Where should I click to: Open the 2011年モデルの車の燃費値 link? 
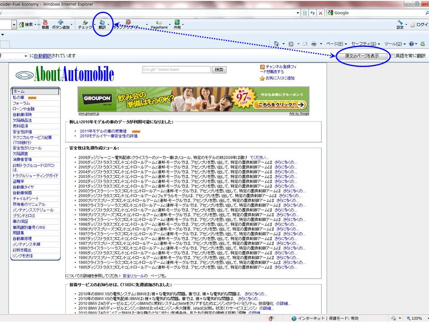pyautogui.click(x=103, y=131)
